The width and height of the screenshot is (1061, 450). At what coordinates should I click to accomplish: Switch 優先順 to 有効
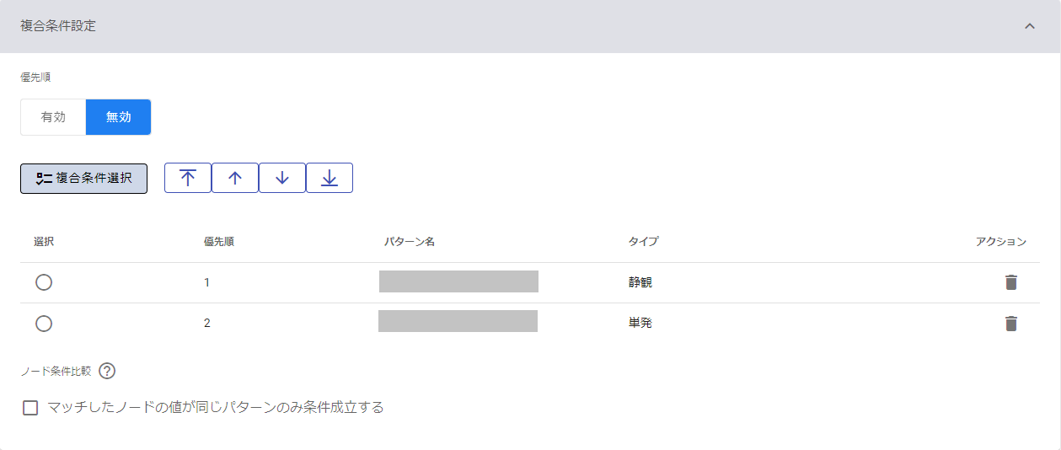(53, 117)
